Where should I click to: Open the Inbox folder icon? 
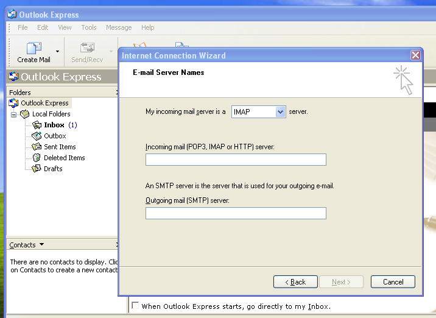pyautogui.click(x=37, y=125)
